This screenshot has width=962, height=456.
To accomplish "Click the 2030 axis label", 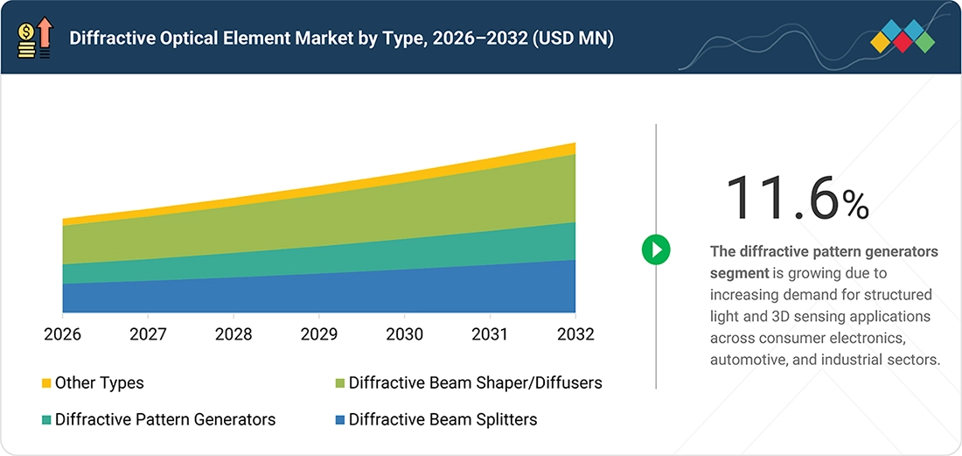I will coord(404,334).
